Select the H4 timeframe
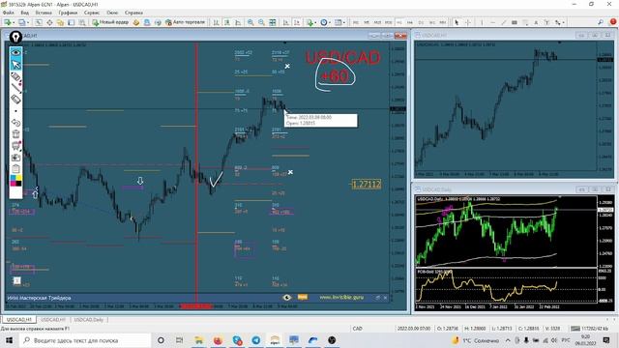Viewport: 619px width, 348px height. (x=410, y=22)
